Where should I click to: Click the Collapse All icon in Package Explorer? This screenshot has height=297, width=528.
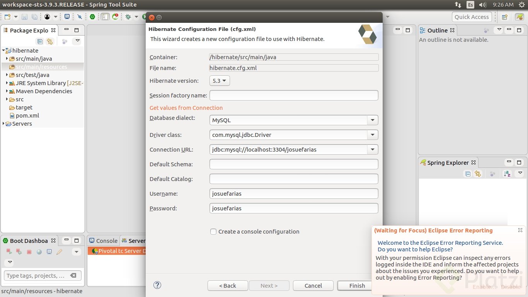pyautogui.click(x=40, y=41)
